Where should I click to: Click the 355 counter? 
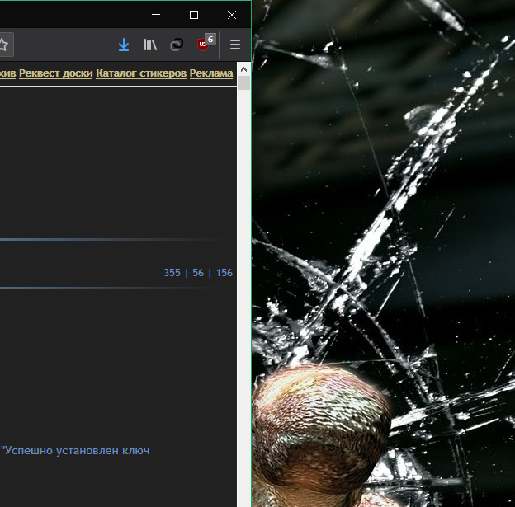point(172,273)
